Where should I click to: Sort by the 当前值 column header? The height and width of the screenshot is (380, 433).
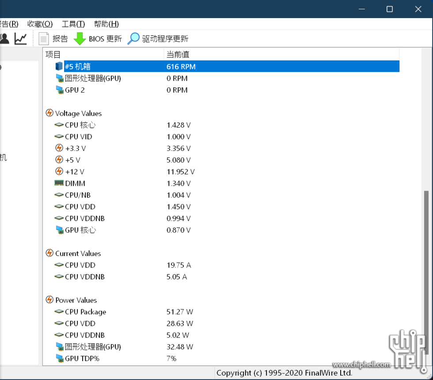click(282, 54)
